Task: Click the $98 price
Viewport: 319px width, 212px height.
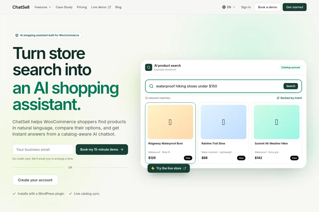Action: click(204, 158)
